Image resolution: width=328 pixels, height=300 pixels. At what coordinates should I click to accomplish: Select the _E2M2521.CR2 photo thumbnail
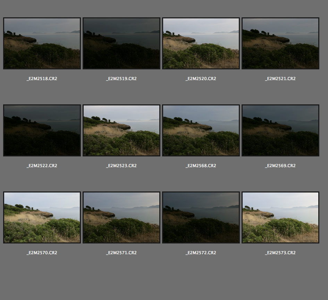pyautogui.click(x=280, y=43)
